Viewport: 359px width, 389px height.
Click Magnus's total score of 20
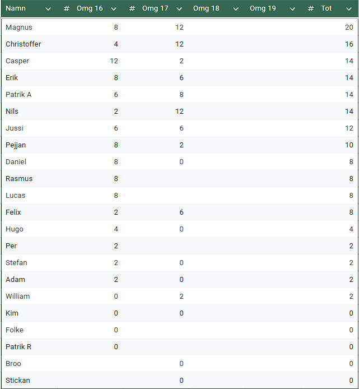pos(349,27)
